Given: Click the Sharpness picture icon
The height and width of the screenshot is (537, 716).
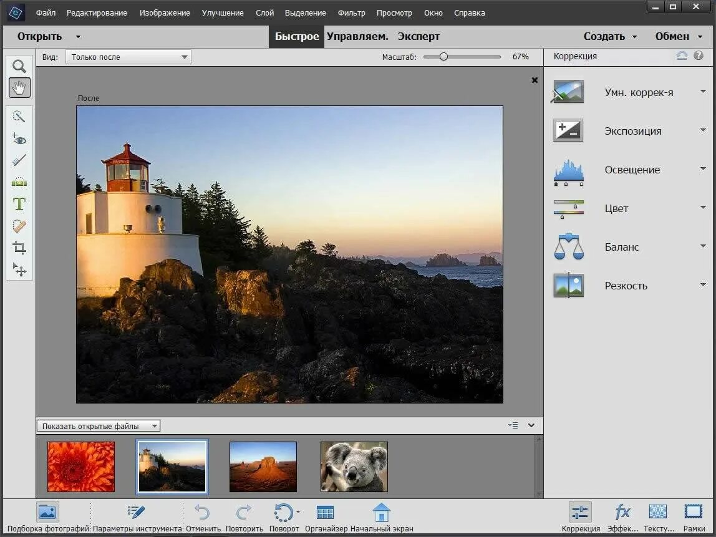Looking at the screenshot, I should (569, 286).
